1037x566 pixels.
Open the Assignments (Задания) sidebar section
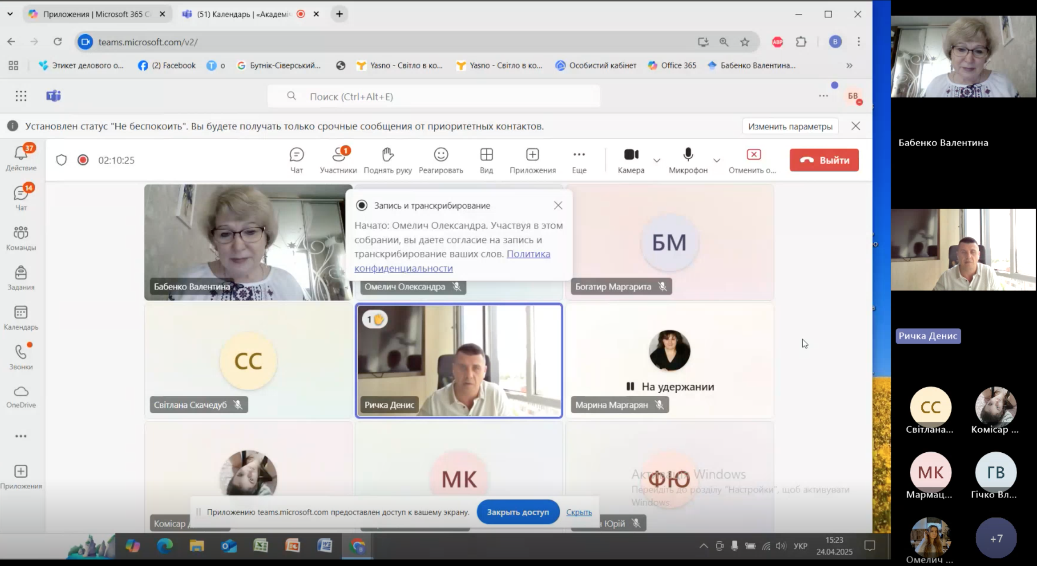21,278
